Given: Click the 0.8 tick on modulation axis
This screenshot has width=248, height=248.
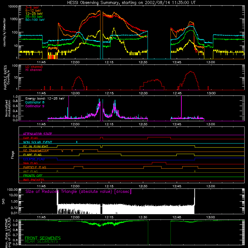Looking at the screenshot, I should pyautogui.click(x=15, y=101).
